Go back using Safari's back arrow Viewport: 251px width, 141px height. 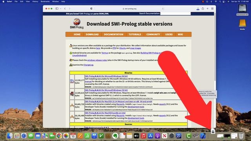click(65, 9)
